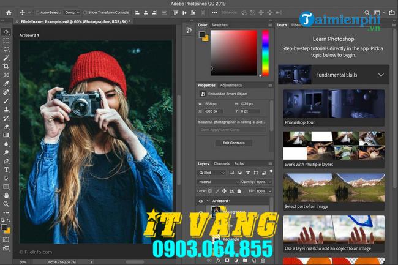Open the Fill 100% dropdown
Screen dimensions: 398x265
point(270,191)
